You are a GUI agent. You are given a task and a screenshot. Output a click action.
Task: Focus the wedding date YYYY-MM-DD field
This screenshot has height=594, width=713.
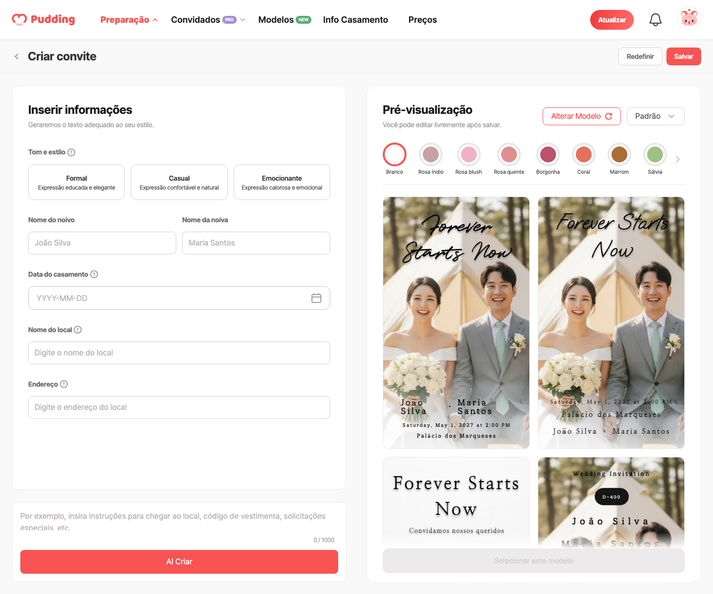tap(179, 298)
